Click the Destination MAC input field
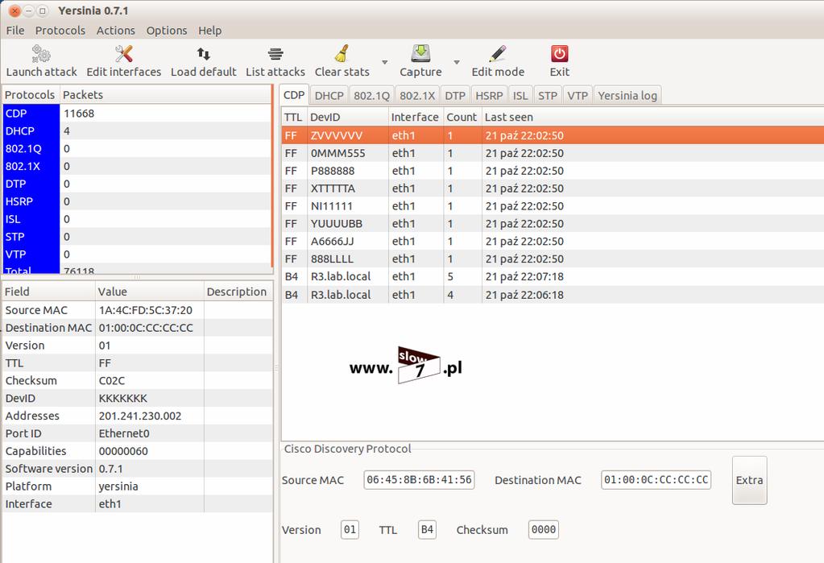This screenshot has height=563, width=824. pyautogui.click(x=656, y=479)
